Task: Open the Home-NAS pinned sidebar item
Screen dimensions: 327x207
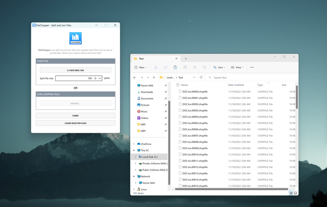Action: pos(146,85)
